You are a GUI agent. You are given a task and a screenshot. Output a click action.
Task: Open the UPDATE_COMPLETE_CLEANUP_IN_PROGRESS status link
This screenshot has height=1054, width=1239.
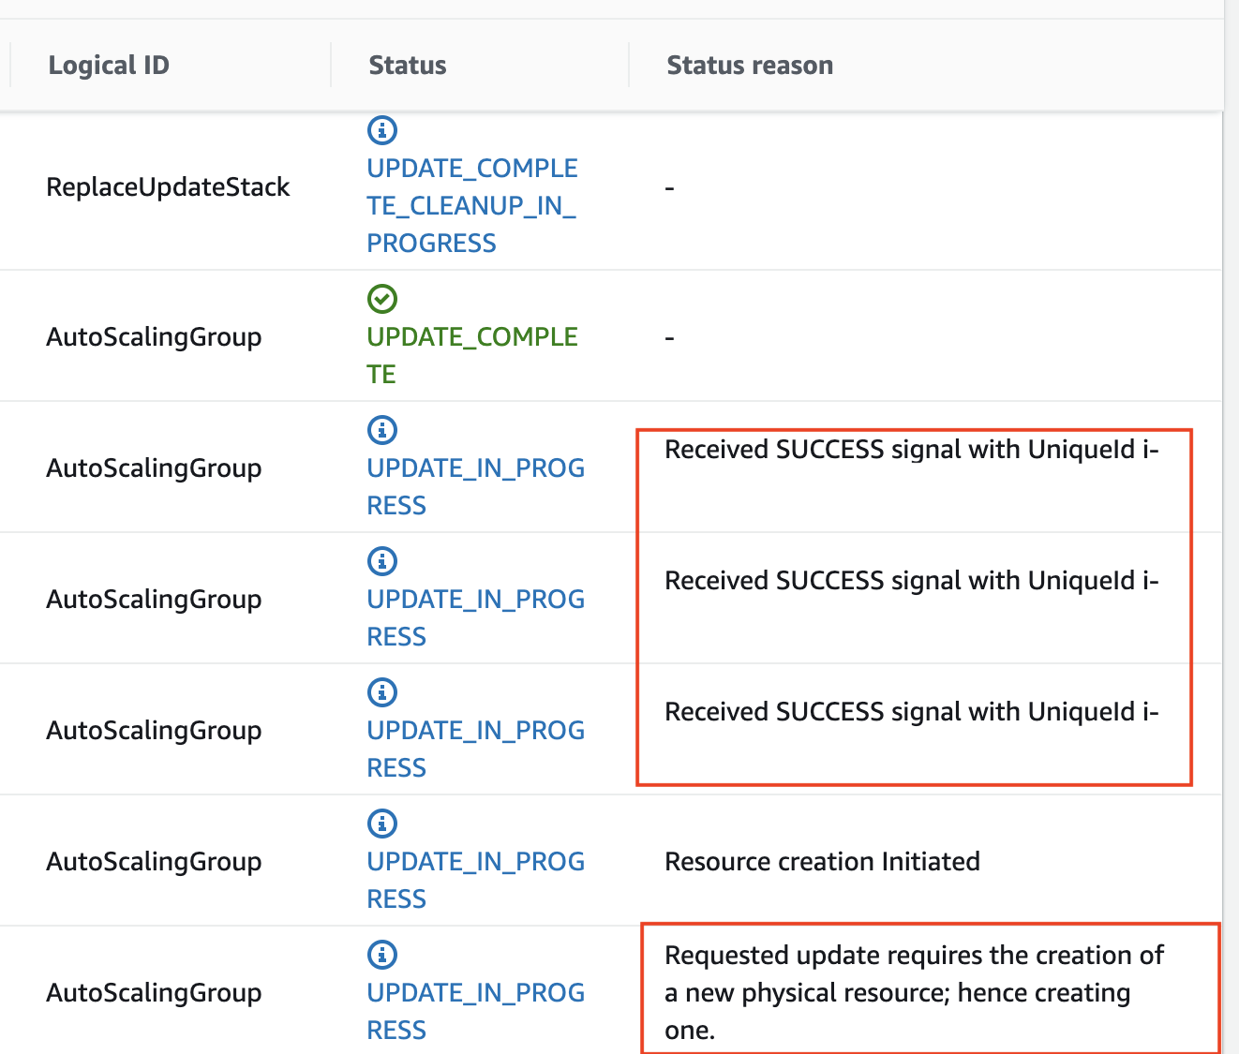(x=471, y=205)
